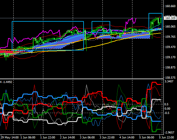Click the 5 Jun 22:00 time label

tap(166, 138)
